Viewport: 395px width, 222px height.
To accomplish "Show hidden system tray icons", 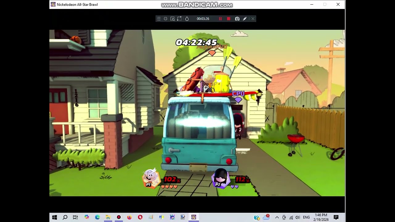I will [x=277, y=217].
